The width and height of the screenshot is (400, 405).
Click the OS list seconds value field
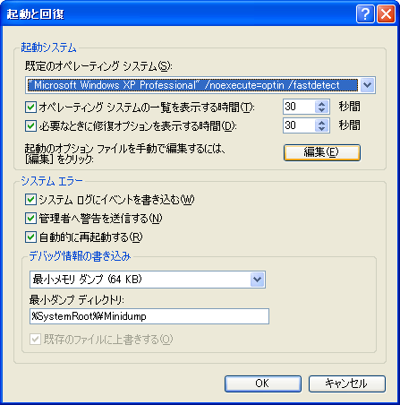tap(299, 107)
